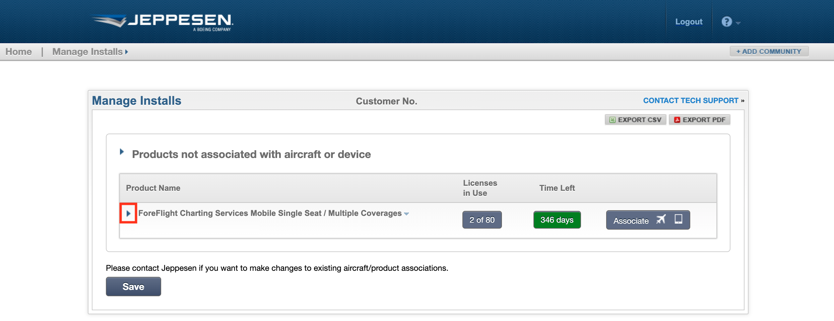Export the list as CSV
The width and height of the screenshot is (834, 321).
click(635, 120)
